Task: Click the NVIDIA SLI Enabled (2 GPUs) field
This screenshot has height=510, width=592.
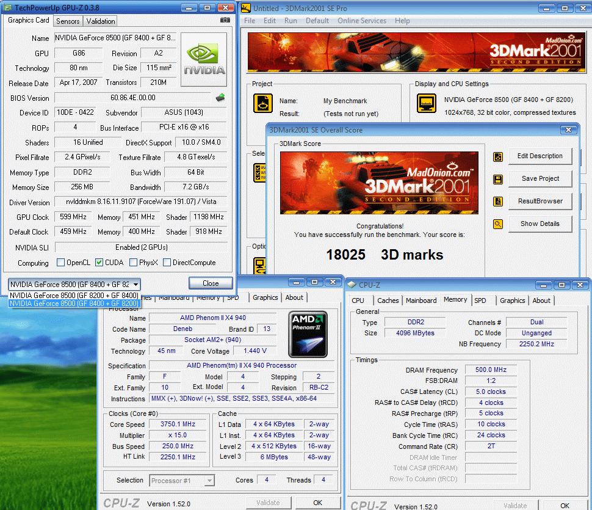Action: [x=141, y=247]
